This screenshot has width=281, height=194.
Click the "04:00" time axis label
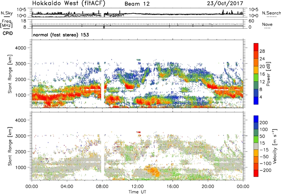point(67,187)
